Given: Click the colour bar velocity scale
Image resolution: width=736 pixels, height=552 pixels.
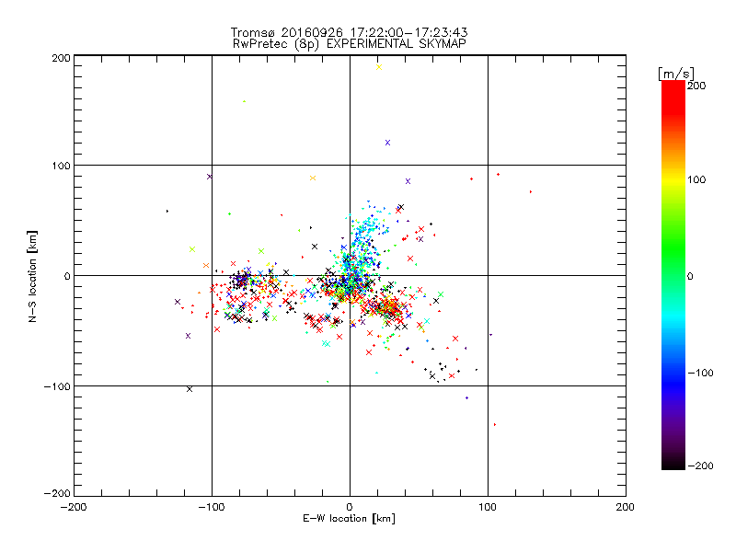Looking at the screenshot, I should tap(673, 275).
